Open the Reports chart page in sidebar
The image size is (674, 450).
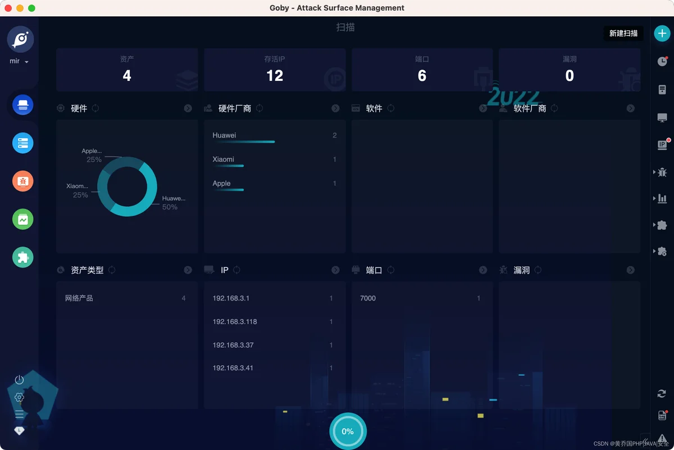(x=23, y=219)
